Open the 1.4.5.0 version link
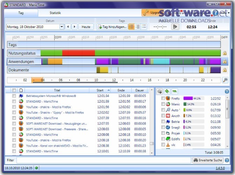This screenshot has width=235, height=175. [220, 168]
